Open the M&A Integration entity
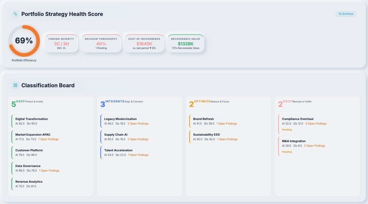The height and width of the screenshot is (204, 368). pos(317,146)
